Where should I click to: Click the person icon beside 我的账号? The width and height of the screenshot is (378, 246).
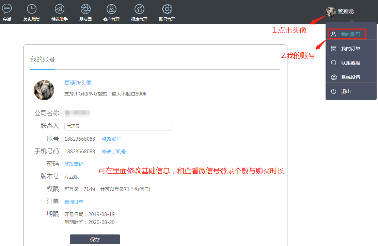click(334, 34)
